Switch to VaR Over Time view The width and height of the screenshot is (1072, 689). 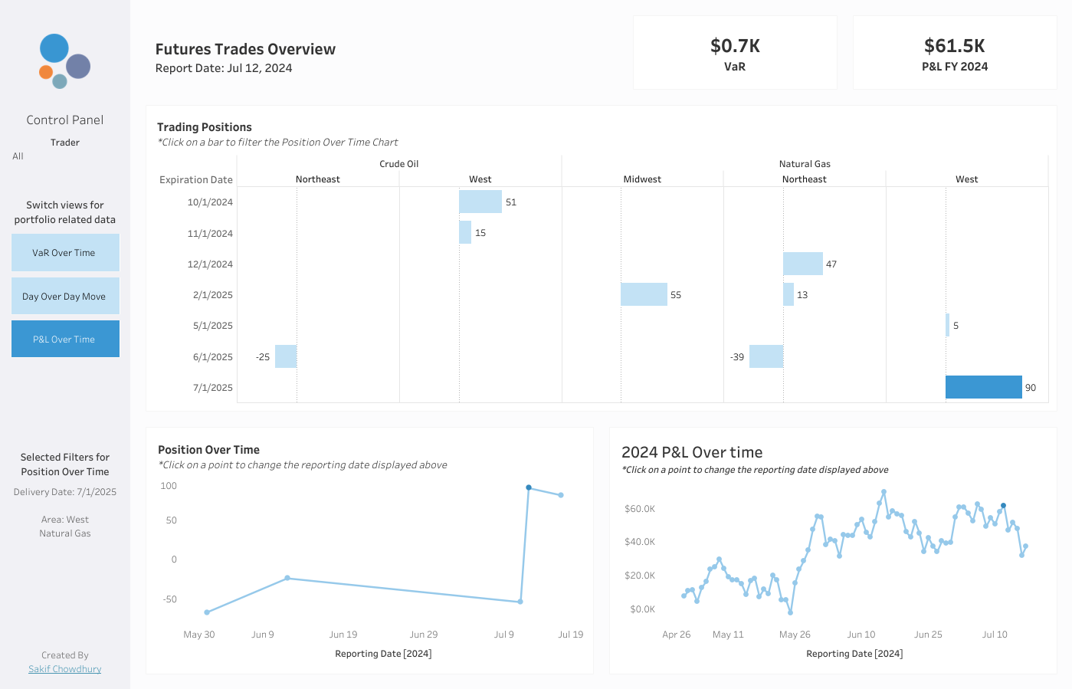pyautogui.click(x=65, y=253)
